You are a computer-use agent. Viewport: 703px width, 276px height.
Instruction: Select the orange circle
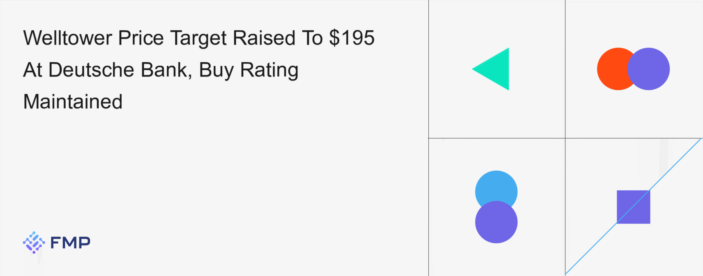pos(611,69)
